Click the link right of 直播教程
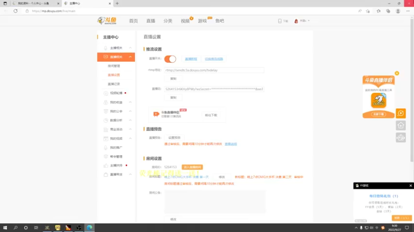414x232 pixels. [214, 59]
